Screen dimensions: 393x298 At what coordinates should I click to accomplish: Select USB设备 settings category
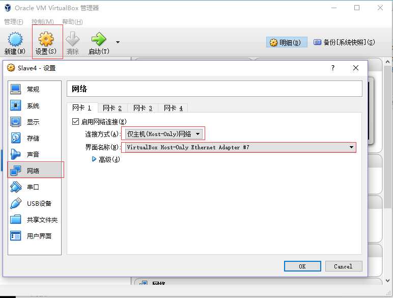pos(35,203)
